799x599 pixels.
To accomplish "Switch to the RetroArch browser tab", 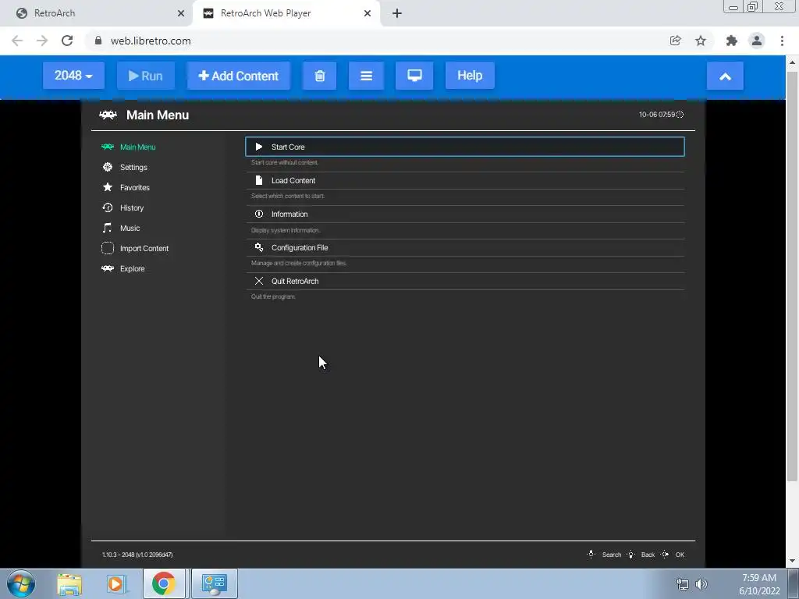I will pyautogui.click(x=96, y=13).
